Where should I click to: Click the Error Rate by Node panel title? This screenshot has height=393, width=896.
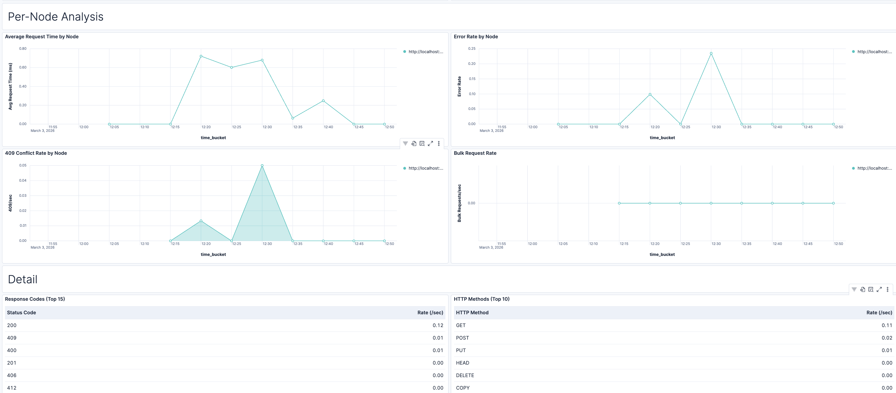click(476, 36)
